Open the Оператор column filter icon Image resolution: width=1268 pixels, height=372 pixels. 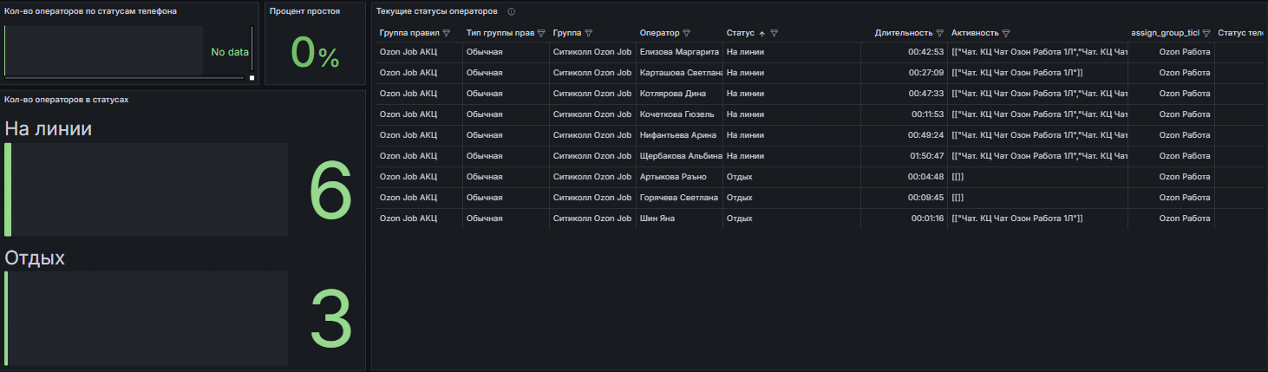click(x=687, y=33)
